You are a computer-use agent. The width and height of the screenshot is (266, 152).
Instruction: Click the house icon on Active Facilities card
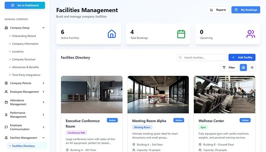[x=111, y=34]
